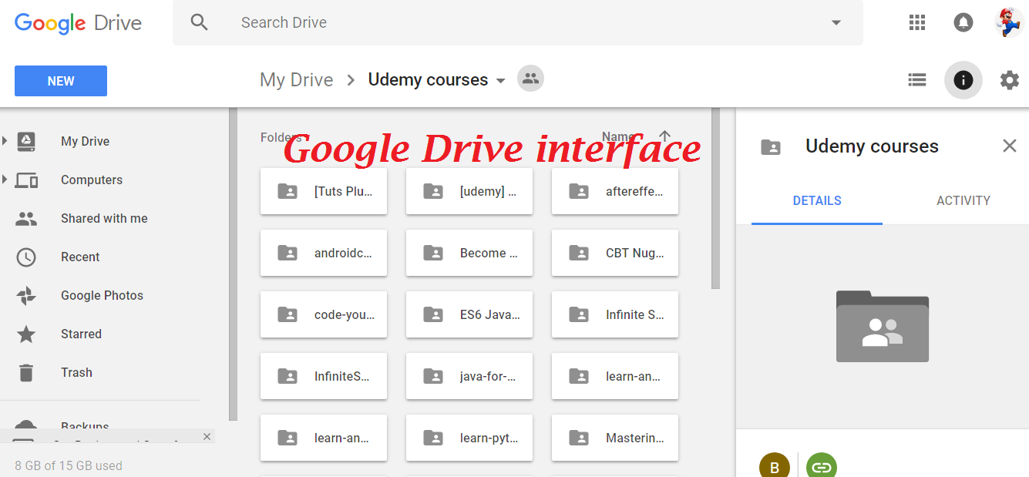Switch to the Activity tab
Image resolution: width=1029 pixels, height=477 pixels.
[963, 200]
